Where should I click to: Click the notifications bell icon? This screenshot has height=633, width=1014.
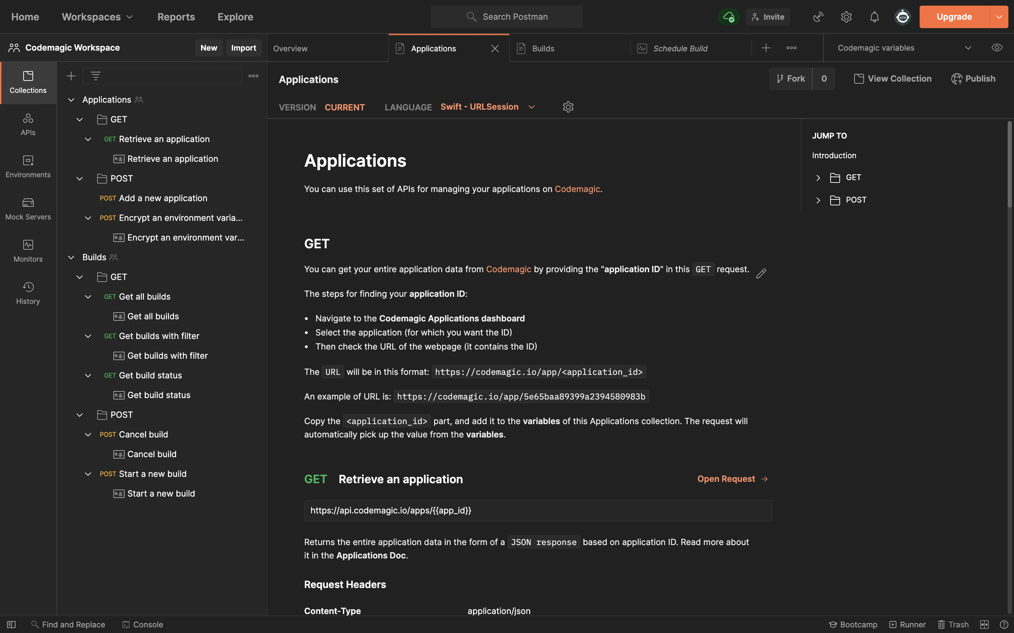coord(874,17)
